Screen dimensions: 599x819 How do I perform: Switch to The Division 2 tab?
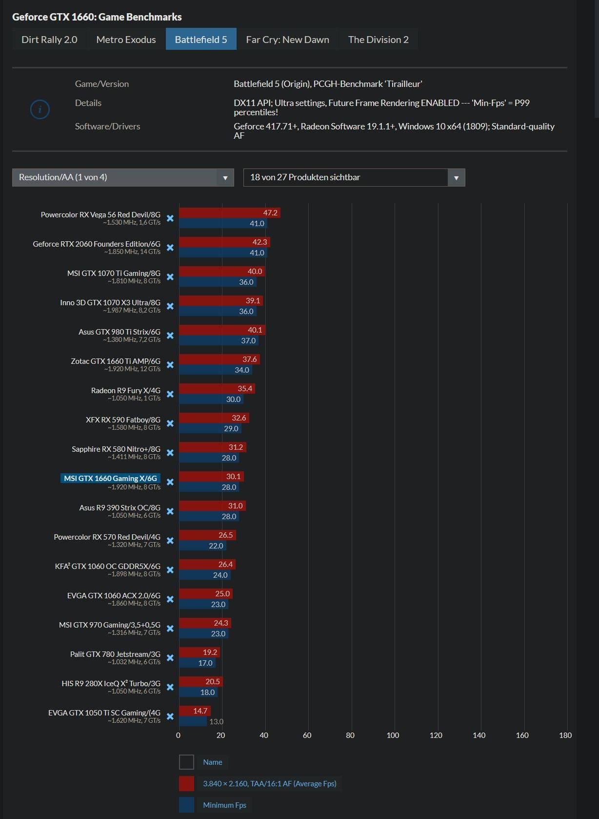point(379,39)
